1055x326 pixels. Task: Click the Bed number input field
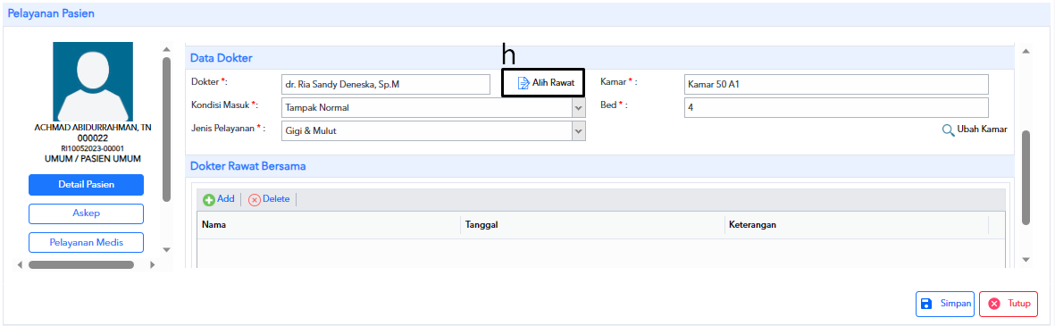click(836, 107)
